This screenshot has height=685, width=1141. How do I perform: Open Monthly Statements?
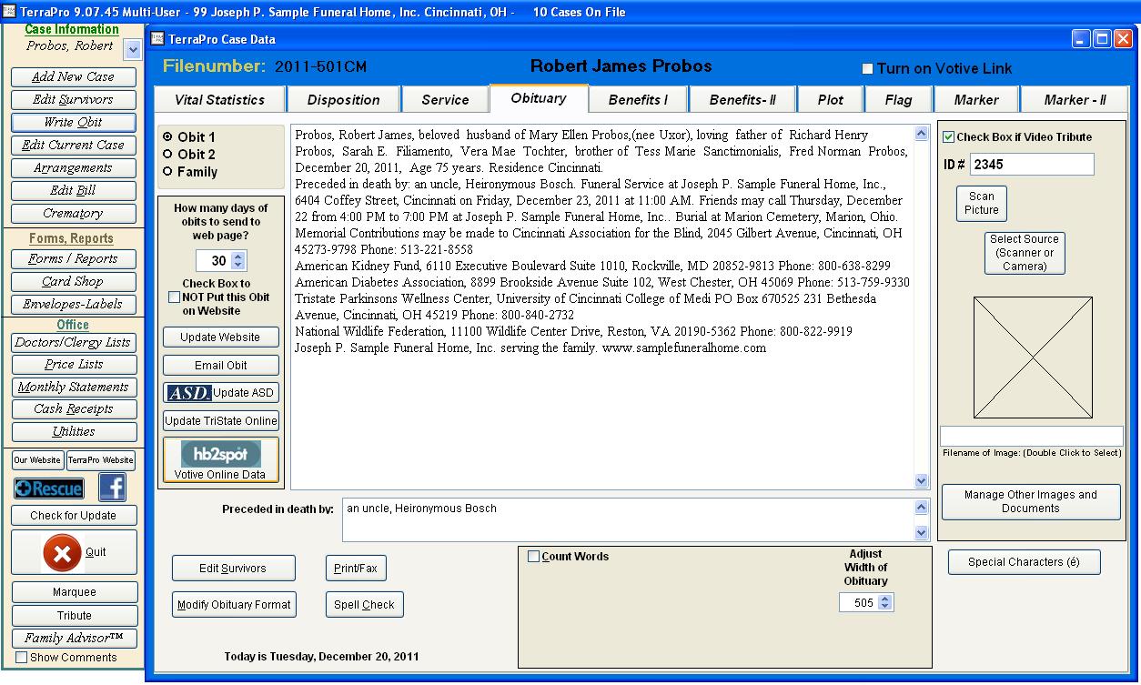74,387
